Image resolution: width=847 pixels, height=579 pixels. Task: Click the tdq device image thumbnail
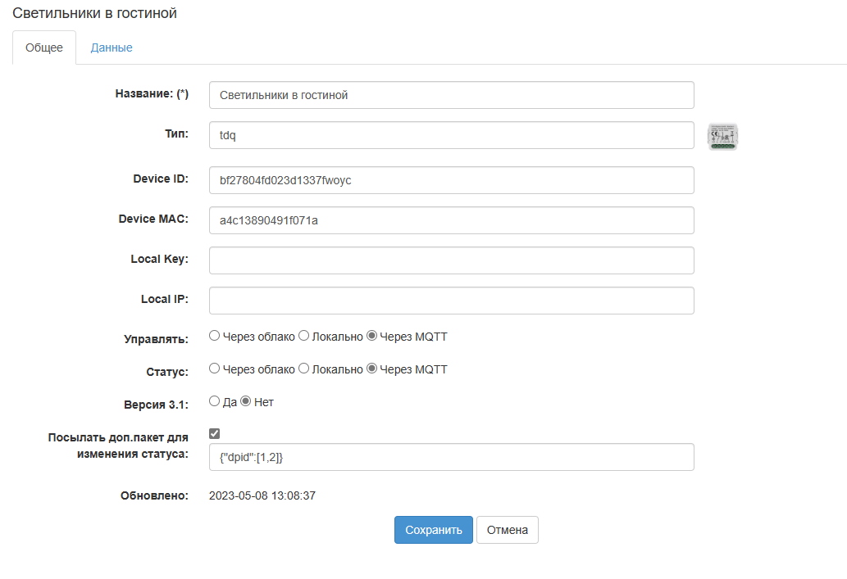pyautogui.click(x=723, y=136)
